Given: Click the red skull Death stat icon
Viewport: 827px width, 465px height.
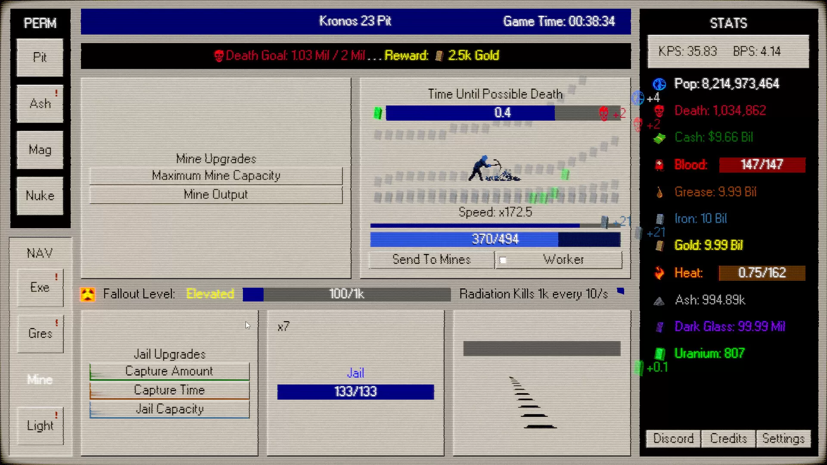Looking at the screenshot, I should click(x=659, y=111).
